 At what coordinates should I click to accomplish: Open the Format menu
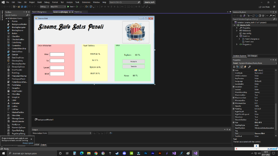pos(55,2)
